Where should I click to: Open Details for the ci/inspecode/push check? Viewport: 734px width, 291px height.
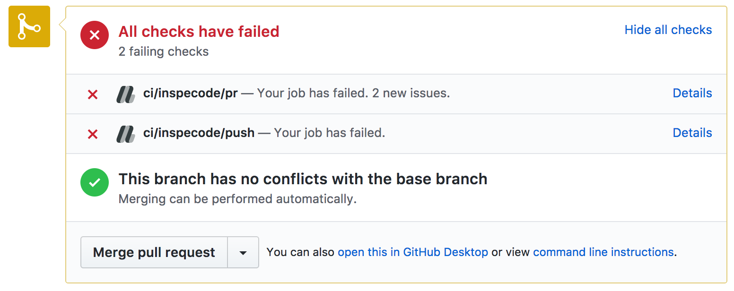692,133
